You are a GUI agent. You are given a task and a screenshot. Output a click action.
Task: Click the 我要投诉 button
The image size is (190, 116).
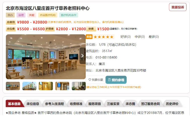(178, 7)
